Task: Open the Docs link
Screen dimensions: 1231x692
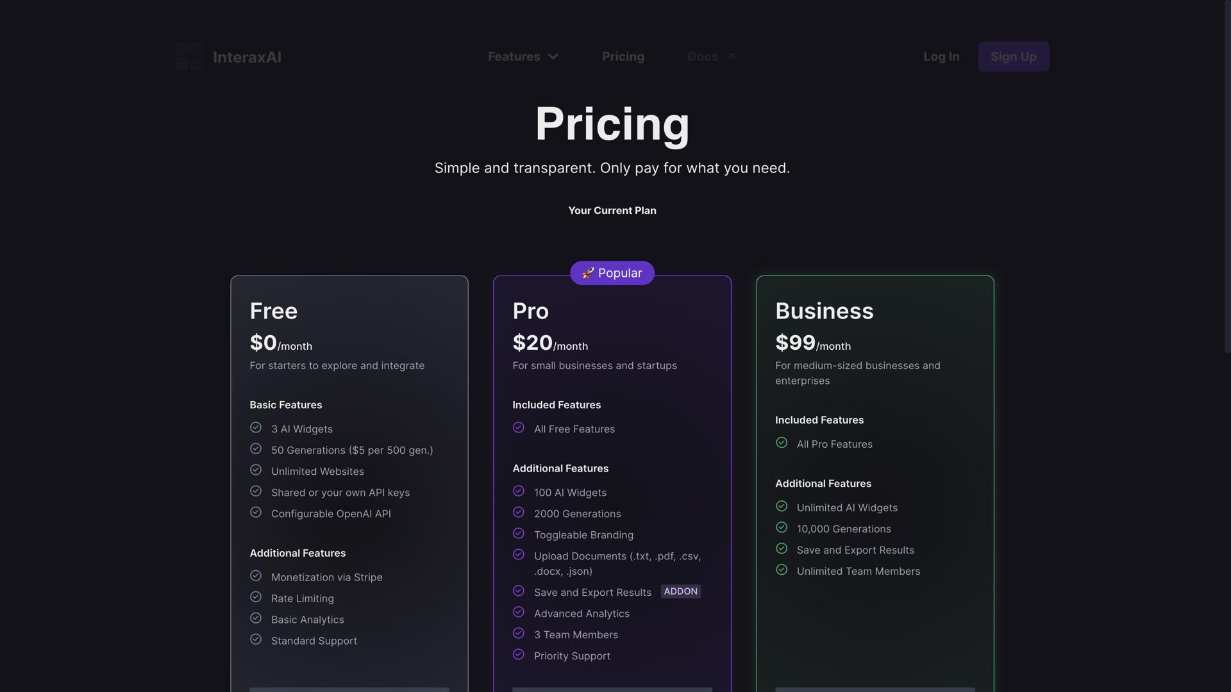Action: 703,57
